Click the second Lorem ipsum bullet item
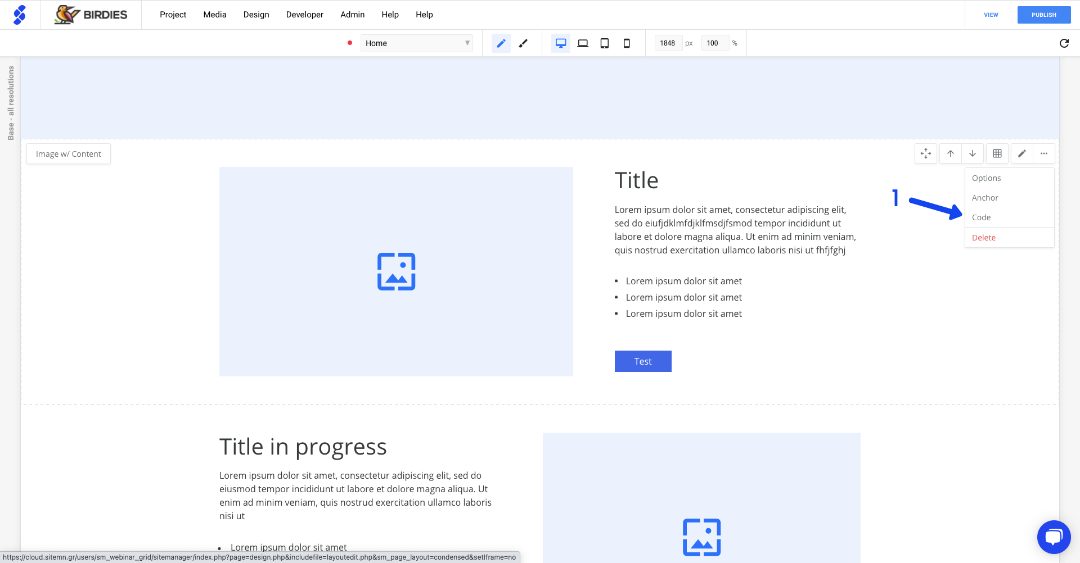 tap(684, 297)
